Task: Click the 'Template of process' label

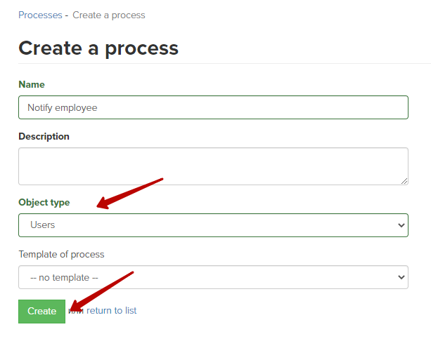Action: (61, 255)
